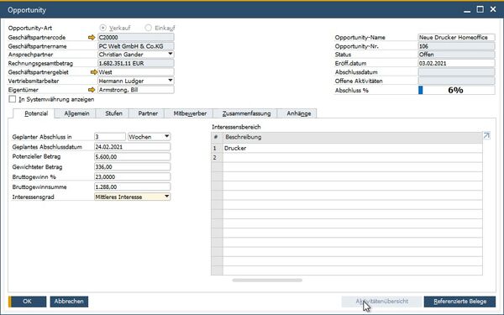Image resolution: width=504 pixels, height=315 pixels.
Task: Click the Potenzieller Betrag field 5.600,00
Action: pyautogui.click(x=132, y=157)
